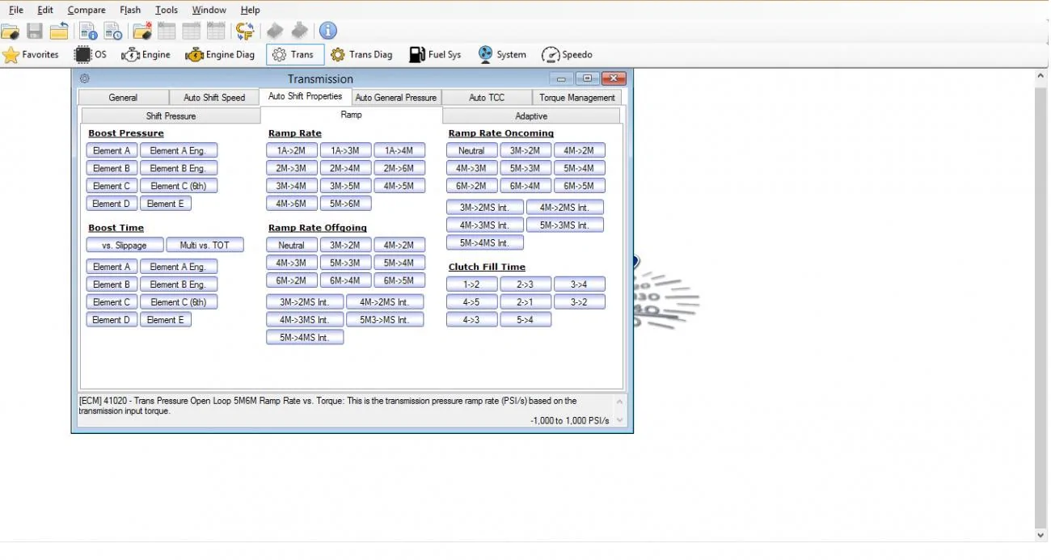Open Clutch Fill Time 1->2 table
This screenshot has height=560, width=1051.
pyautogui.click(x=471, y=284)
